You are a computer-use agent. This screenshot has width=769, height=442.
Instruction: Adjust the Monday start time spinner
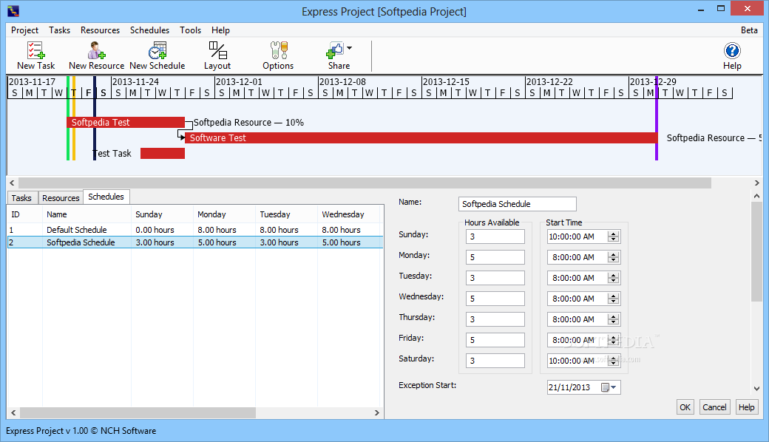613,257
